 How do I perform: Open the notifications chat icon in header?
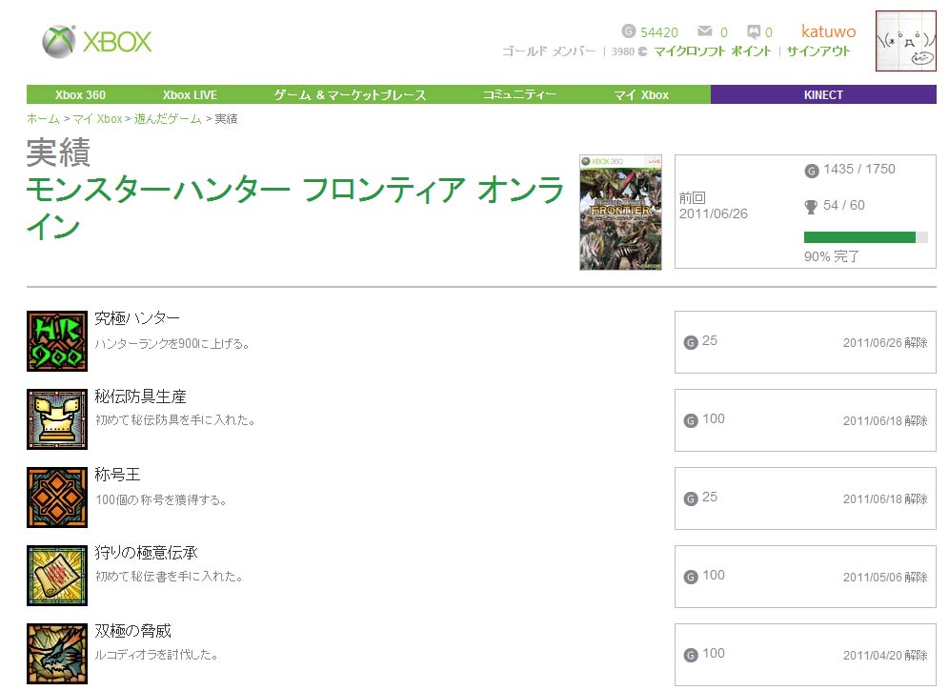[x=754, y=30]
